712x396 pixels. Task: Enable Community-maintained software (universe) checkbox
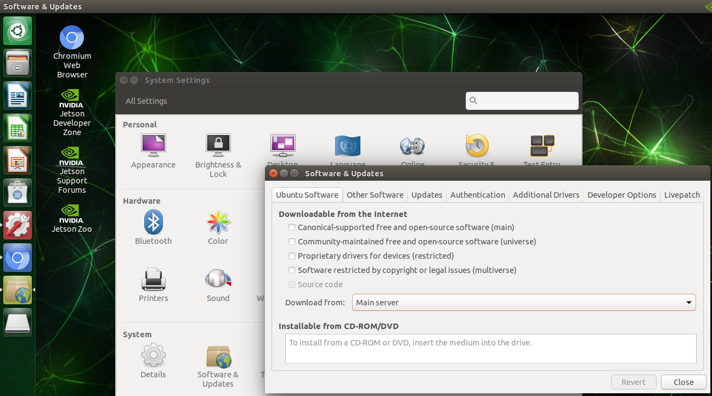coord(292,242)
